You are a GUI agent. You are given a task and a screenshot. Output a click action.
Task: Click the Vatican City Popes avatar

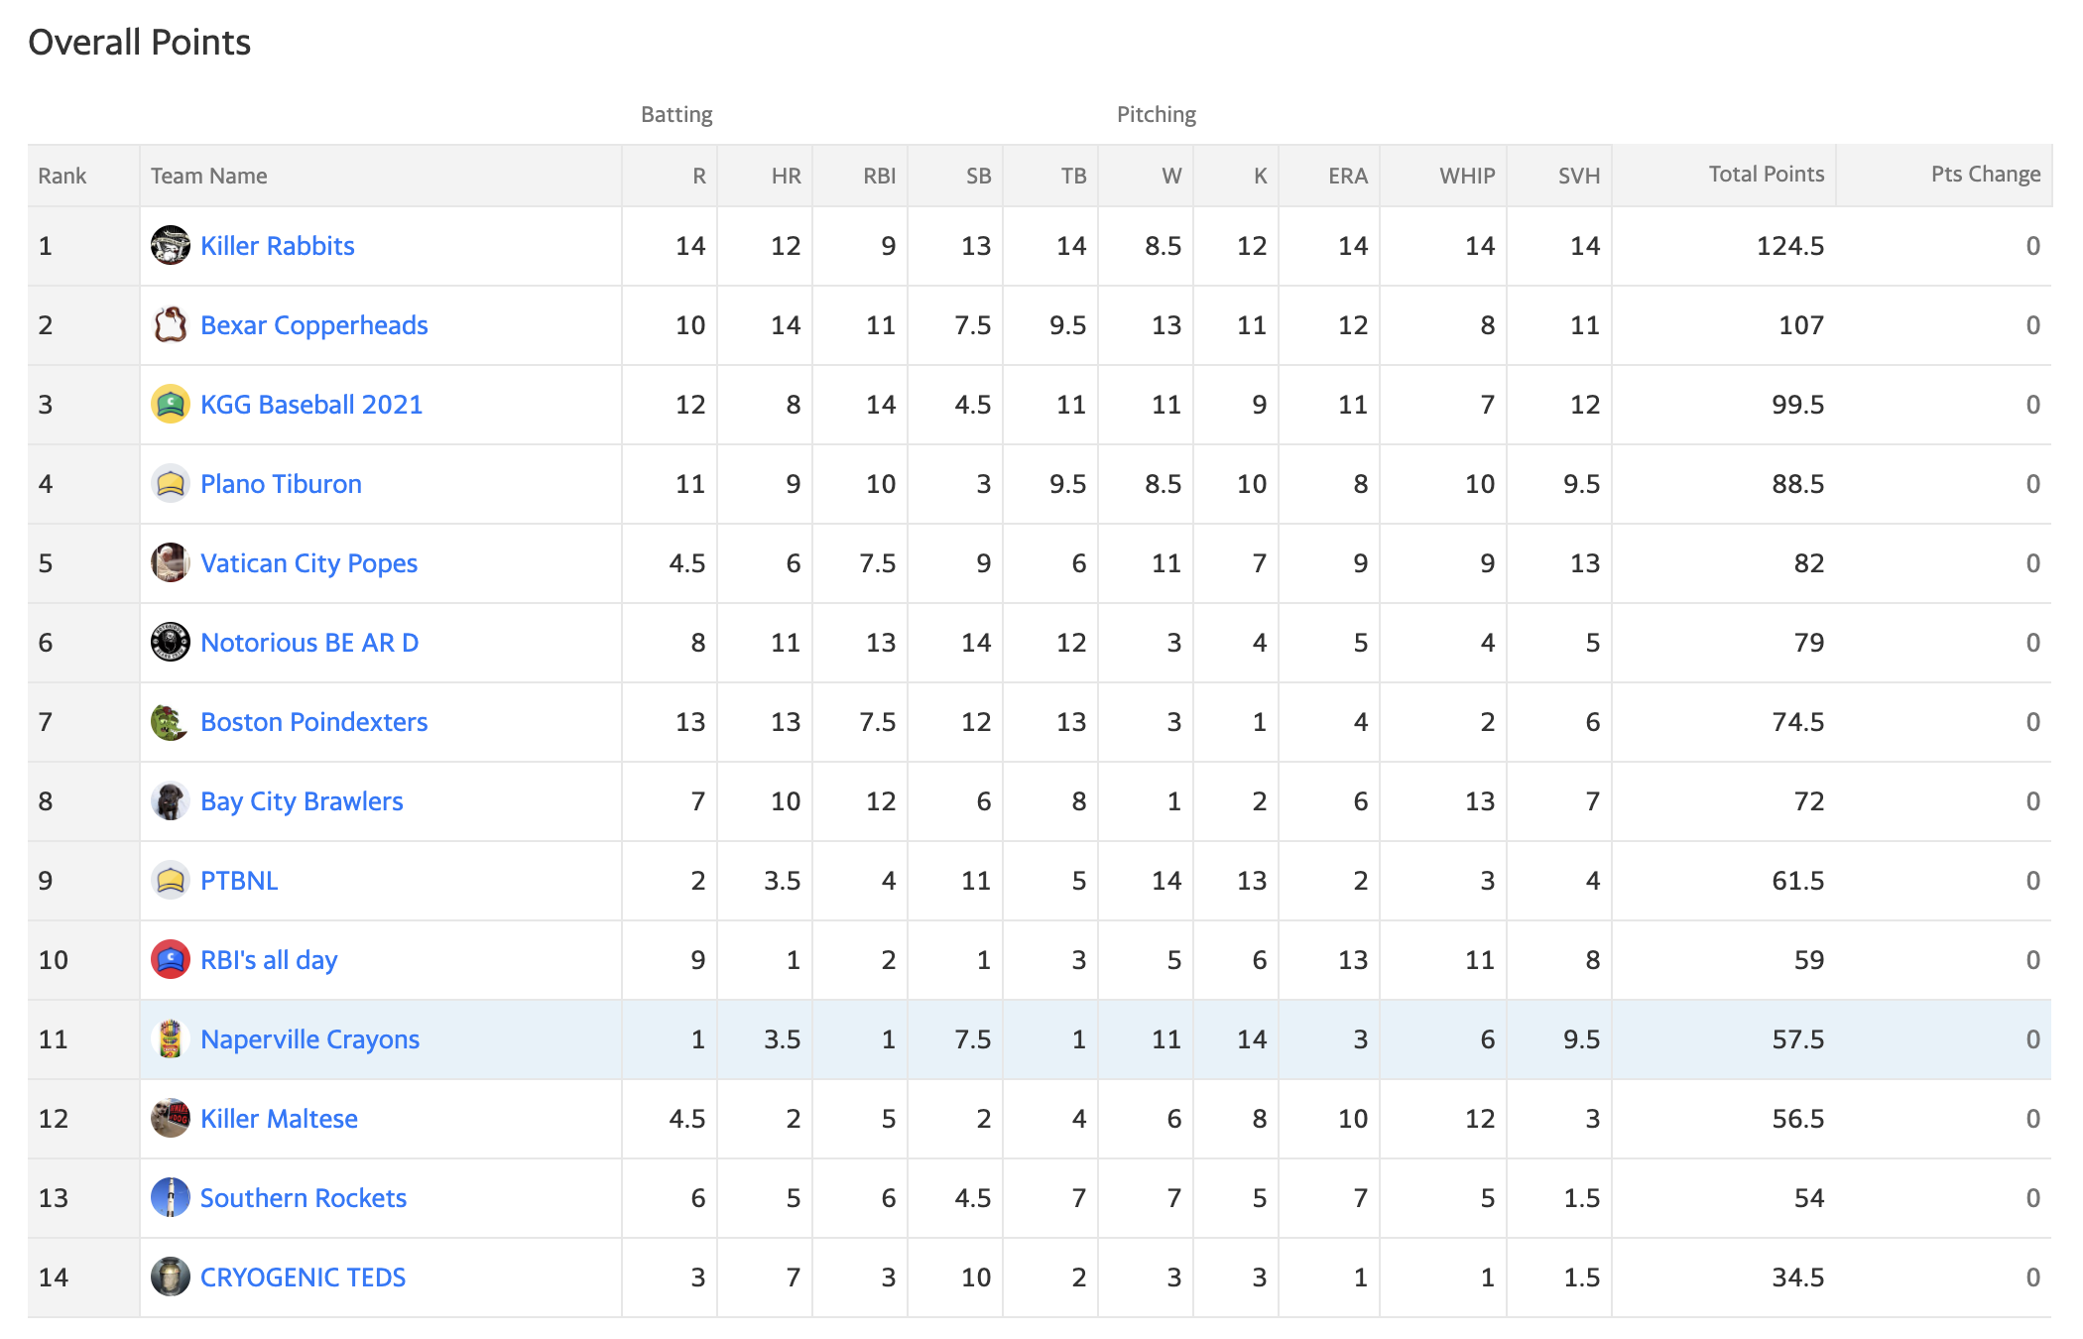pos(171,562)
